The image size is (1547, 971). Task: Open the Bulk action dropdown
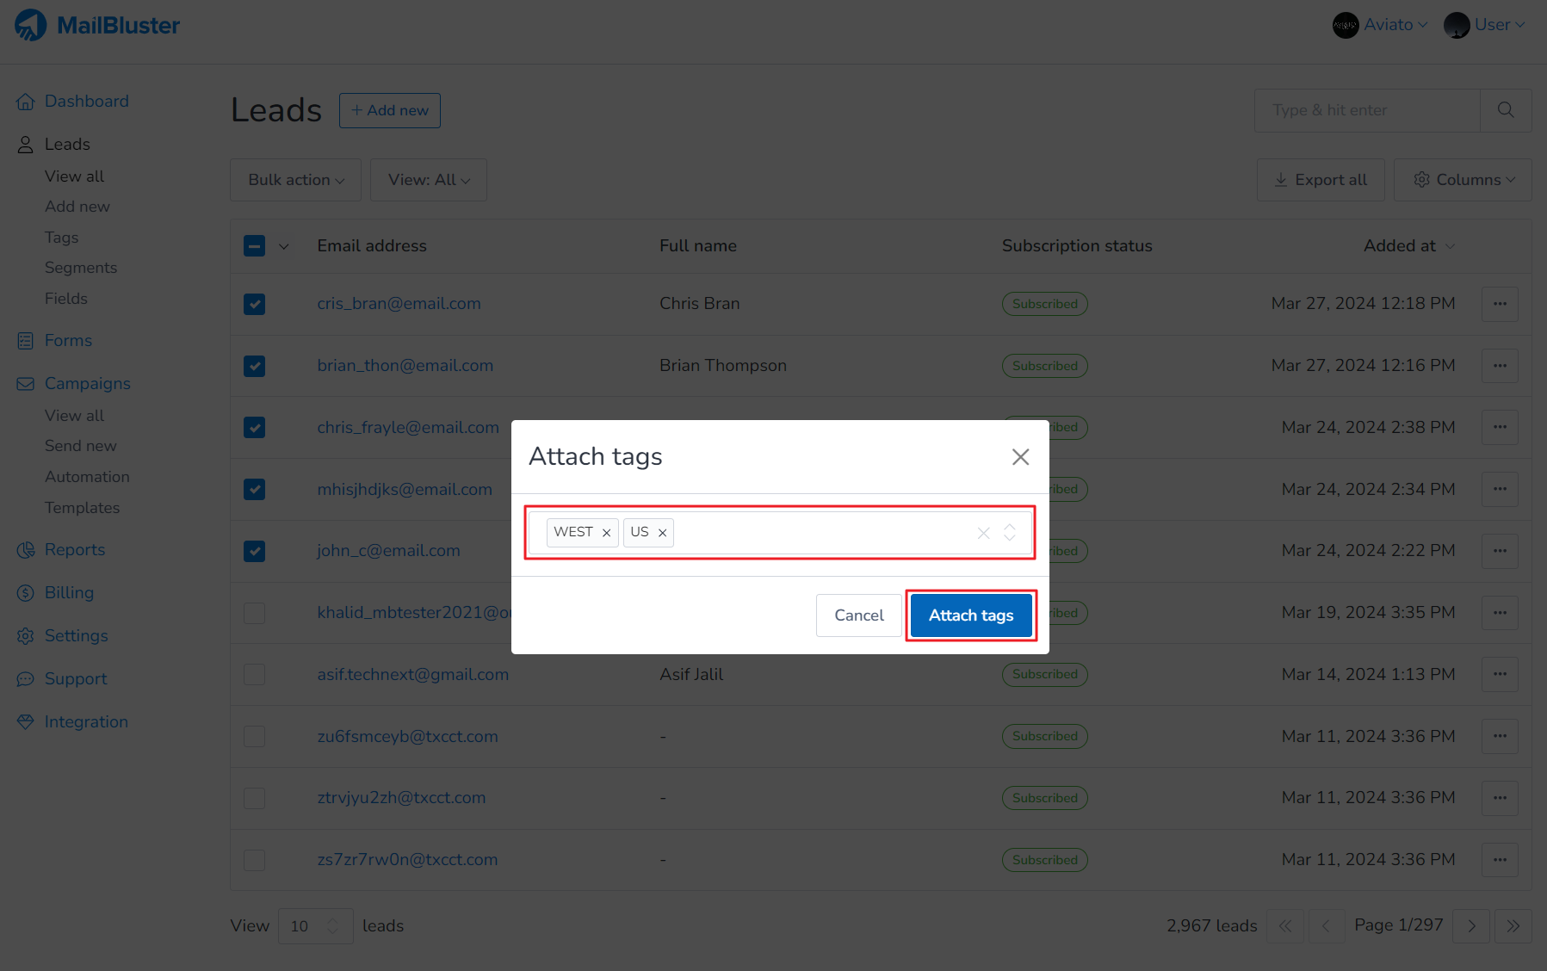tap(295, 180)
